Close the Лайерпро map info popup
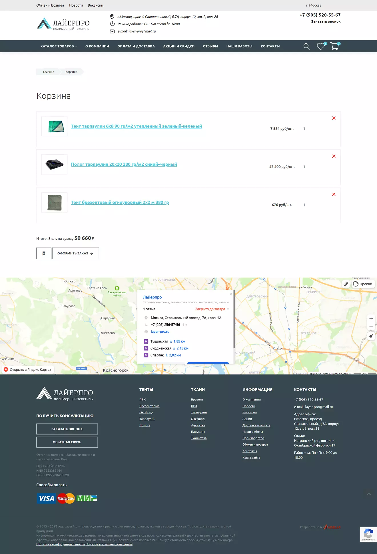377x554 pixels. (x=231, y=294)
